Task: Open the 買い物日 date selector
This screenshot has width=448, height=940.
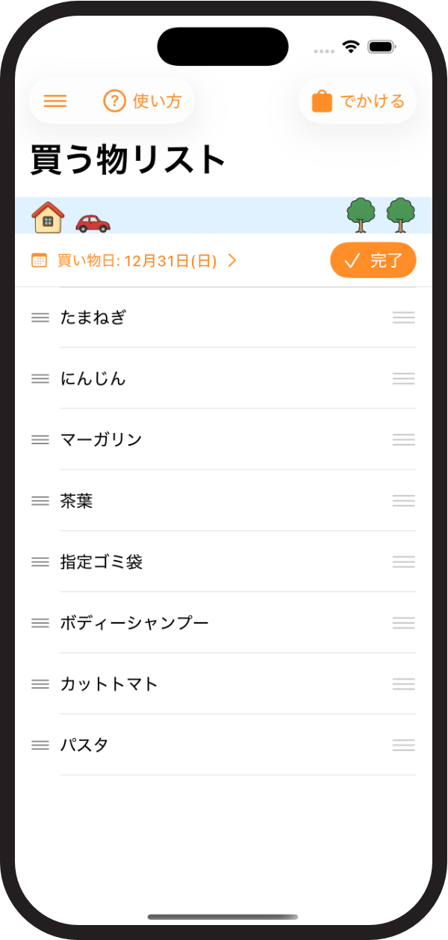Action: [134, 261]
